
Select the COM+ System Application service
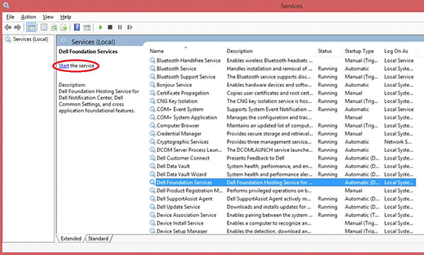click(x=282, y=117)
